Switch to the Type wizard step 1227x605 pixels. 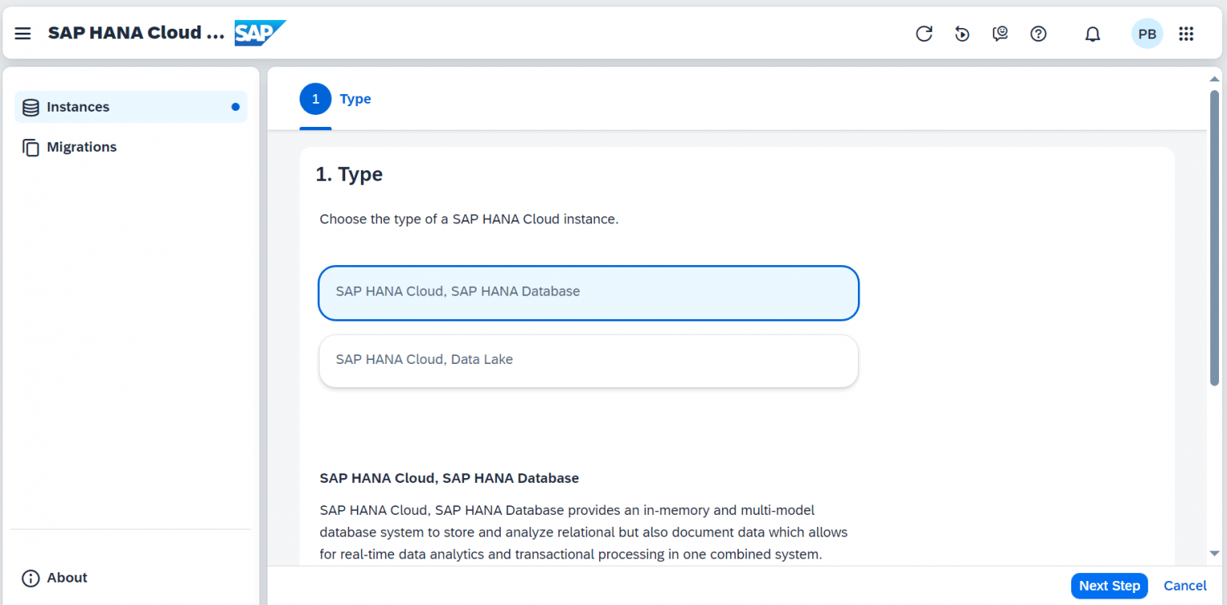tap(336, 98)
